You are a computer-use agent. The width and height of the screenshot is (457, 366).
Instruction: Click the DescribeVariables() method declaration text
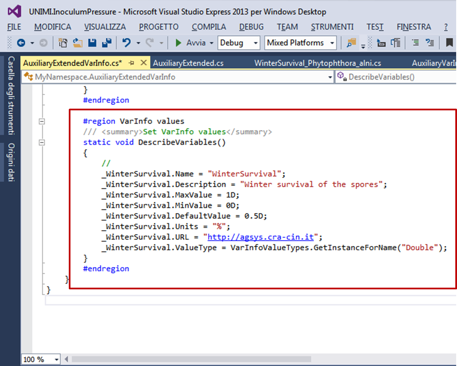(154, 142)
